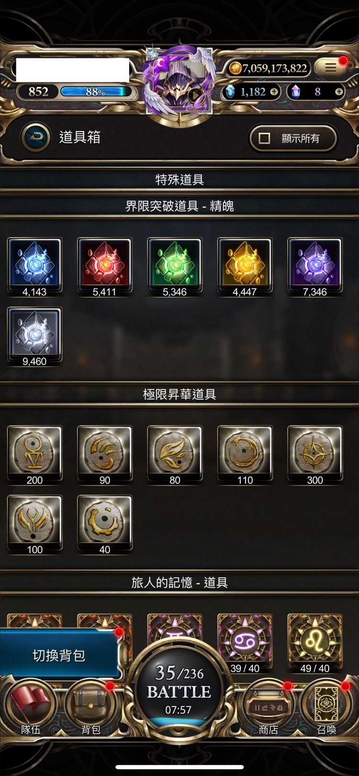
Task: Select the red fire soul item 5,411
Action: pyautogui.click(x=104, y=266)
